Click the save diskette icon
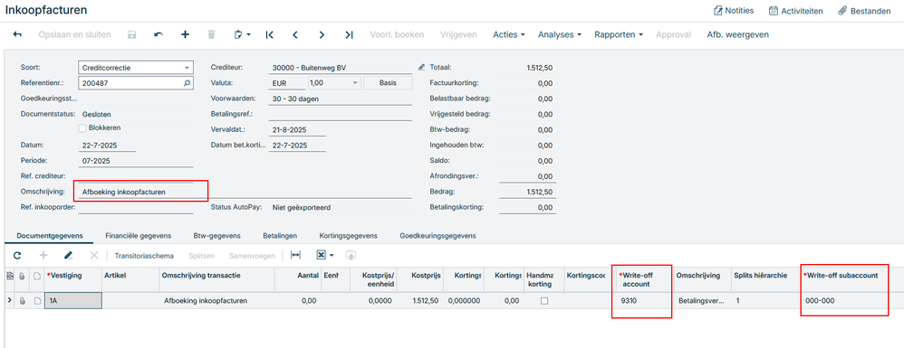 coord(131,34)
